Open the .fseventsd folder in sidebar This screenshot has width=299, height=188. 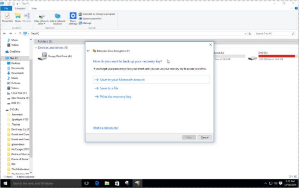point(15,115)
